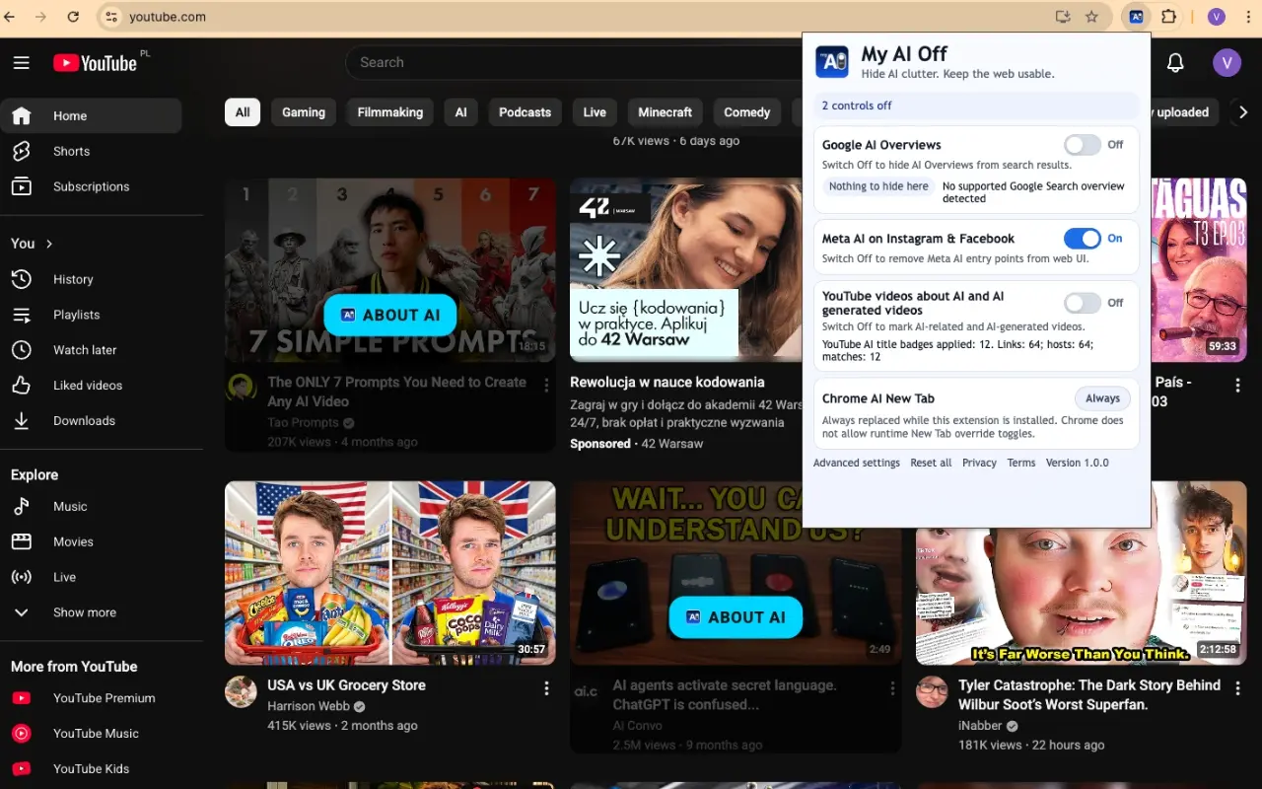
Task: Toggle YouTube videos about AI switch
Action: (1082, 303)
